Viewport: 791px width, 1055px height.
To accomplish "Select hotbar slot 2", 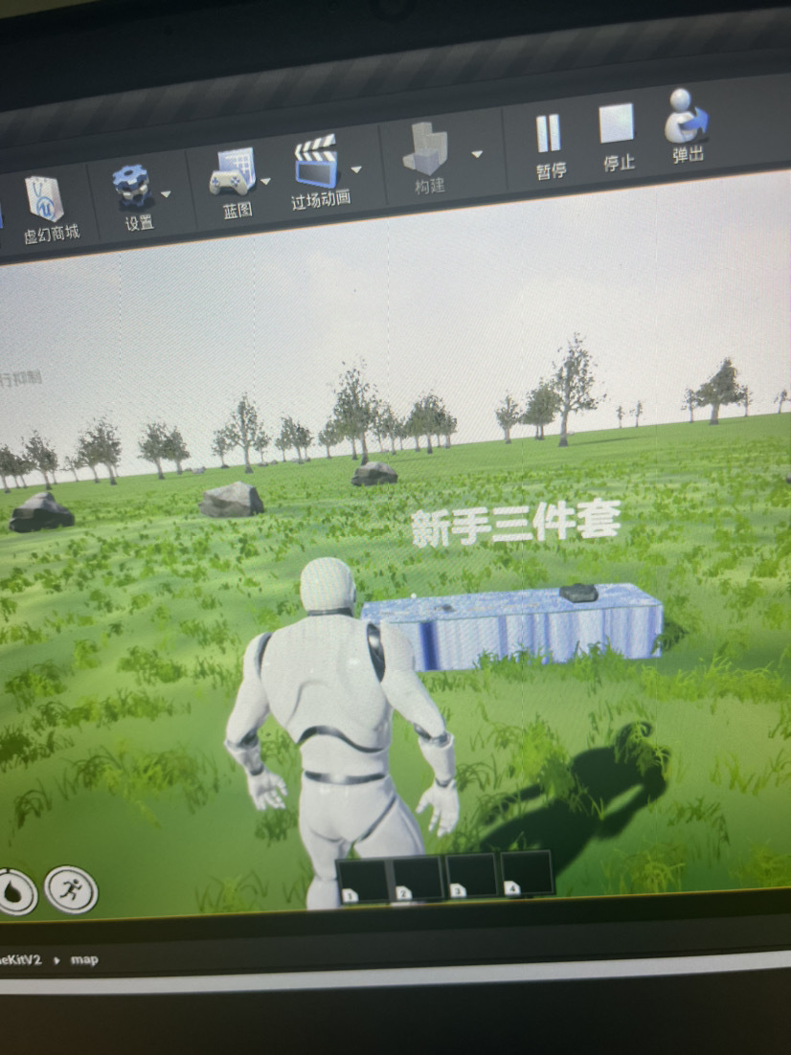I will tap(417, 879).
